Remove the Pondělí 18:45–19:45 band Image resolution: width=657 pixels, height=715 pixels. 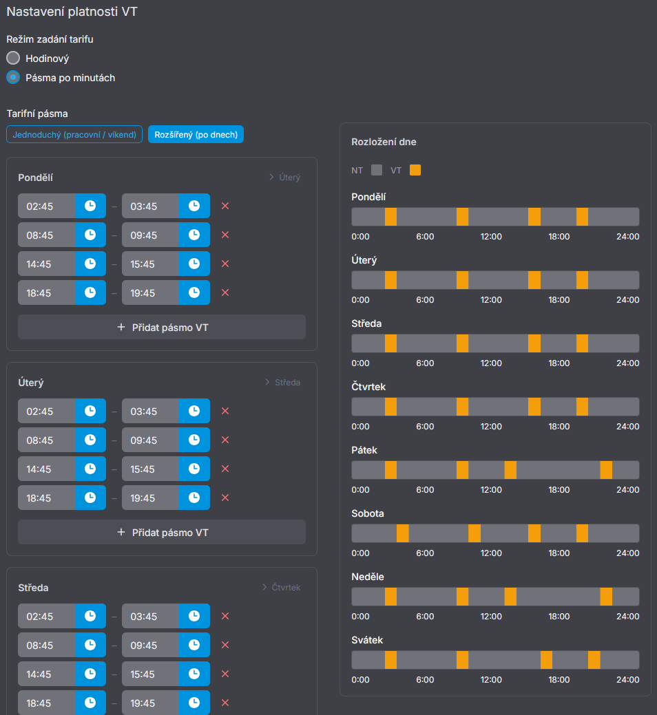pyautogui.click(x=225, y=292)
